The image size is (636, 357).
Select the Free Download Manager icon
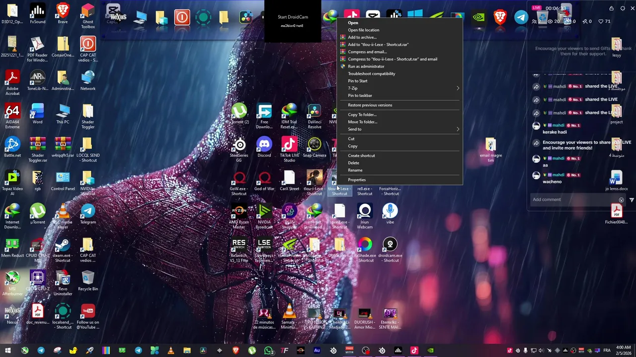coord(264,116)
